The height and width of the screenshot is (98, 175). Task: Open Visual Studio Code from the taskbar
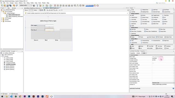[11, 96]
